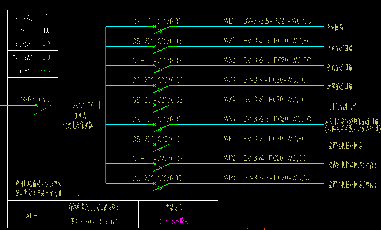The width and height of the screenshot is (381, 230).
Task: Select the WX1 cable spec BV-3x2.5-PC20-WC,FC
Action: (277, 41)
